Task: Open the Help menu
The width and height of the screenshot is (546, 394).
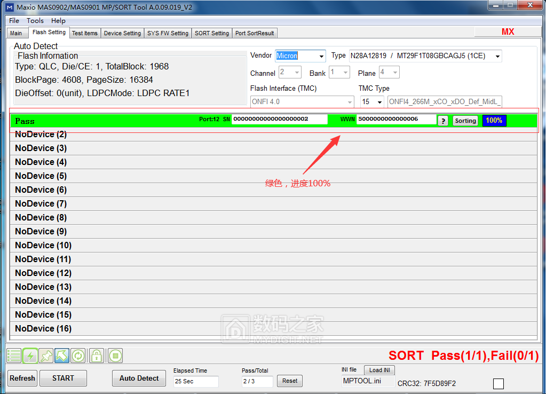Action: [58, 20]
